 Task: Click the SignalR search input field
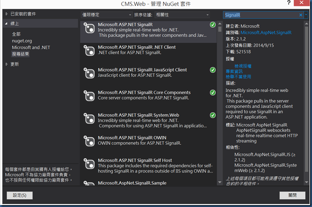pos(261,15)
